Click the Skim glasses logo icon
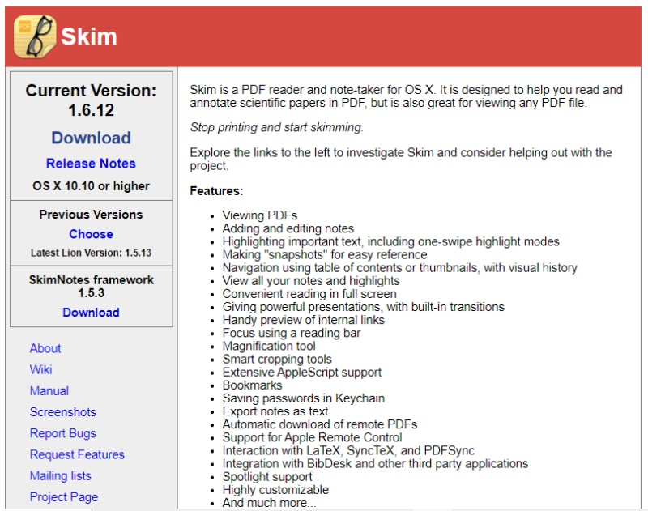The image size is (648, 511). [x=35, y=36]
